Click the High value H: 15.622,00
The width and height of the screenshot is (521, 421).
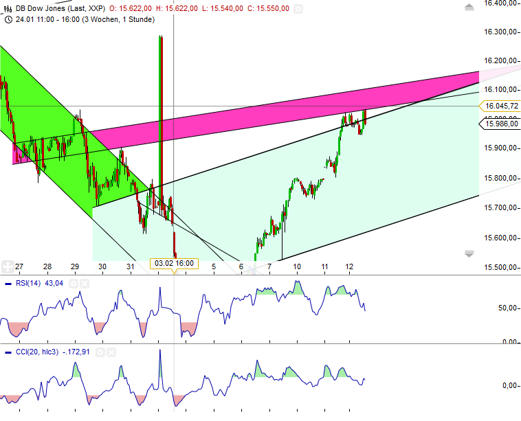177,9
